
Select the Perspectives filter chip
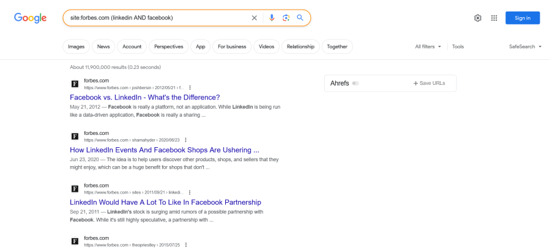(x=169, y=46)
